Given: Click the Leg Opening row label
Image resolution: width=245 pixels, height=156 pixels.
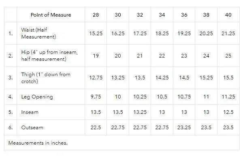Looking at the screenshot, I should [x=37, y=97].
